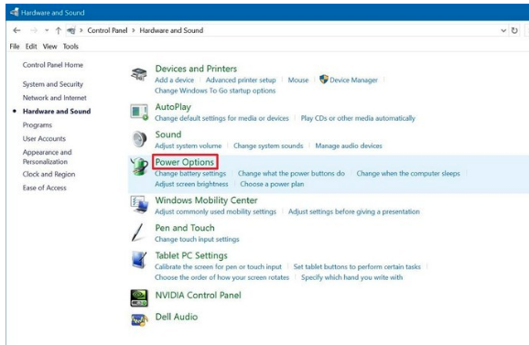529x345 pixels.
Task: Click Play CDs or other media automatically
Action: pos(358,118)
